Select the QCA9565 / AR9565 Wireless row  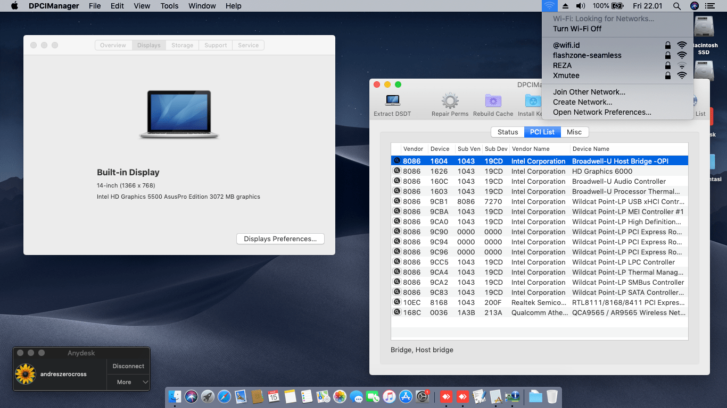pos(540,312)
